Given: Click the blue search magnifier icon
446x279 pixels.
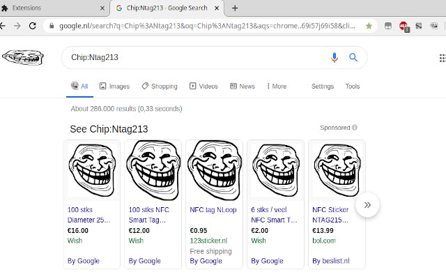Looking at the screenshot, I should coord(353,57).
